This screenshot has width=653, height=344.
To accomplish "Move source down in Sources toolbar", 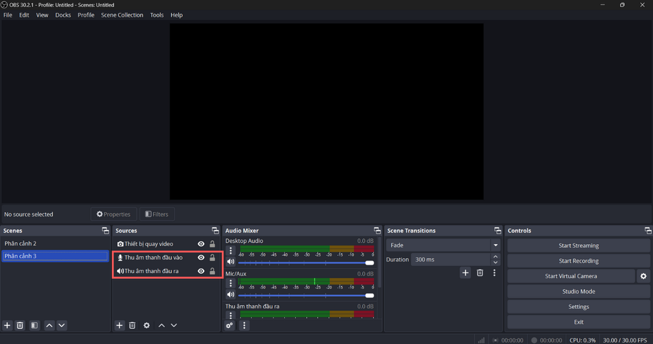I will point(174,326).
